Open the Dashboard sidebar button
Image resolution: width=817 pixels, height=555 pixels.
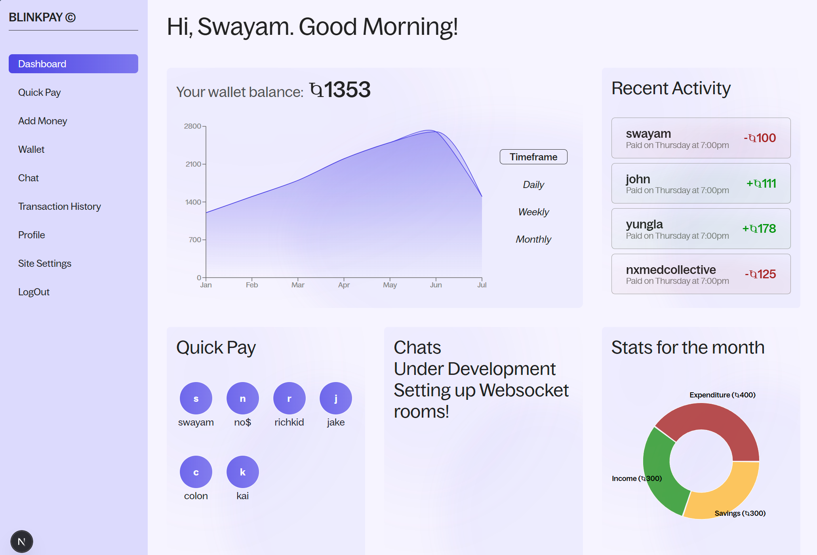[x=73, y=64]
